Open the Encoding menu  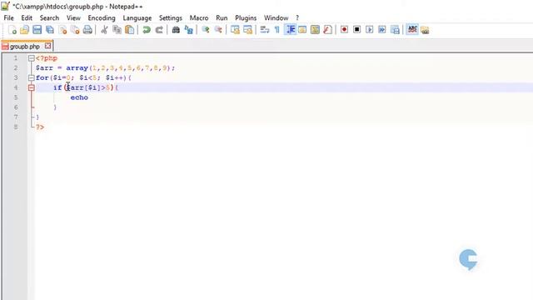tap(102, 18)
